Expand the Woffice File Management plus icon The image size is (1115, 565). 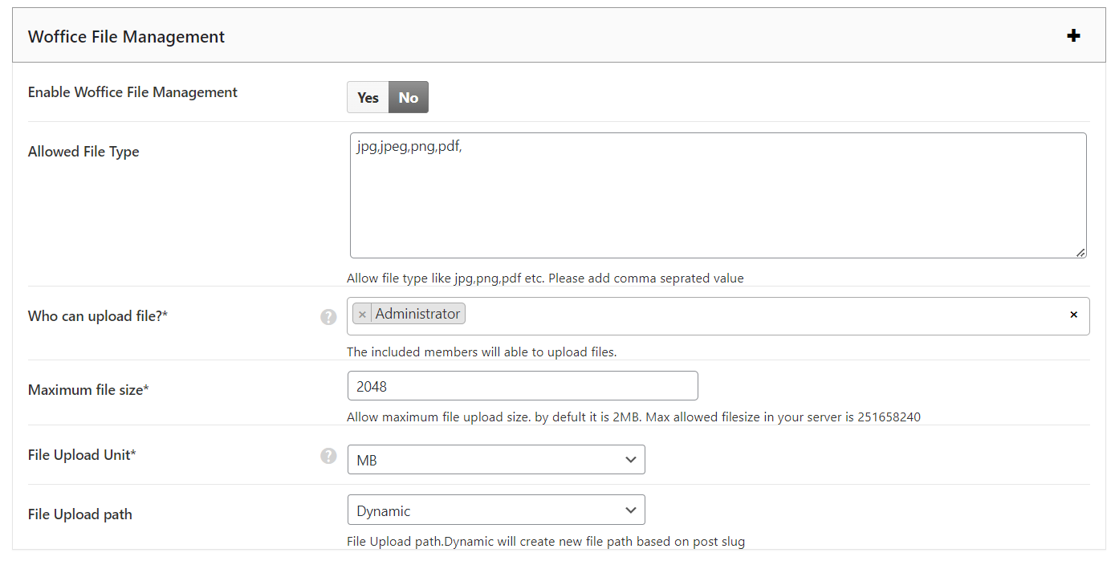[1073, 36]
